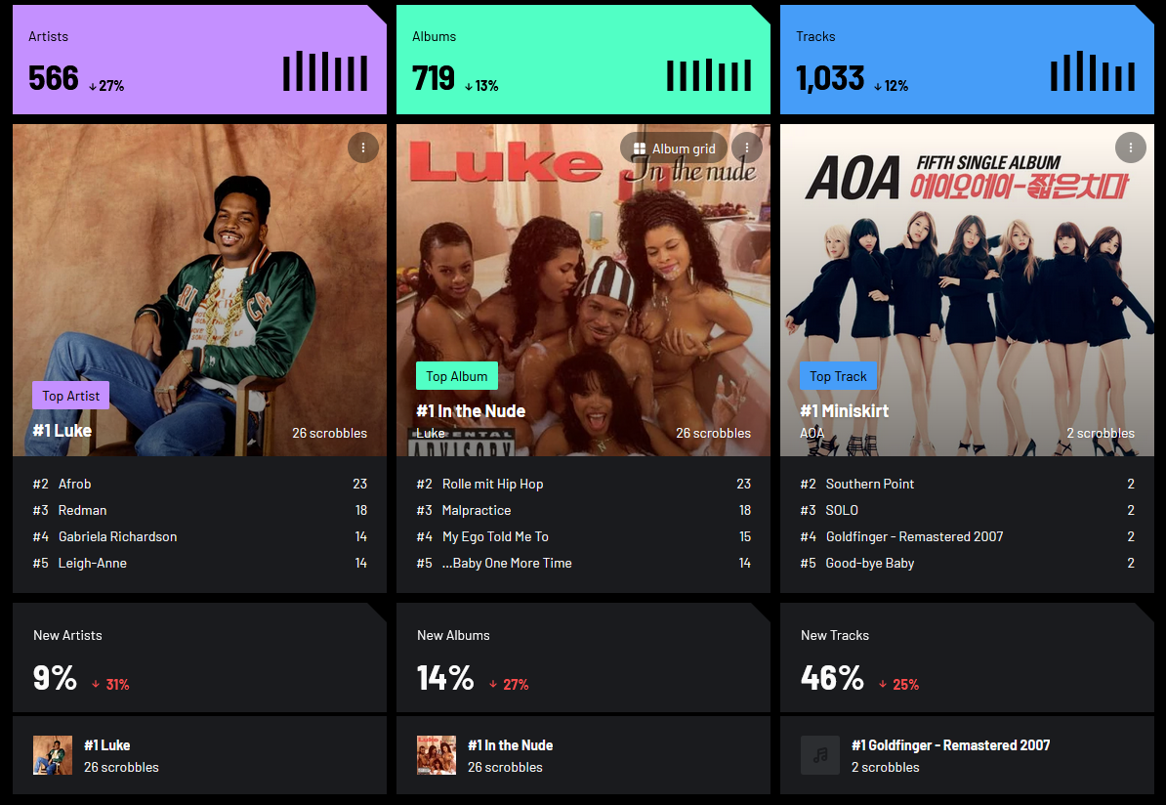This screenshot has width=1166, height=805.
Task: Open the Malpractice album entry
Action: pos(476,510)
